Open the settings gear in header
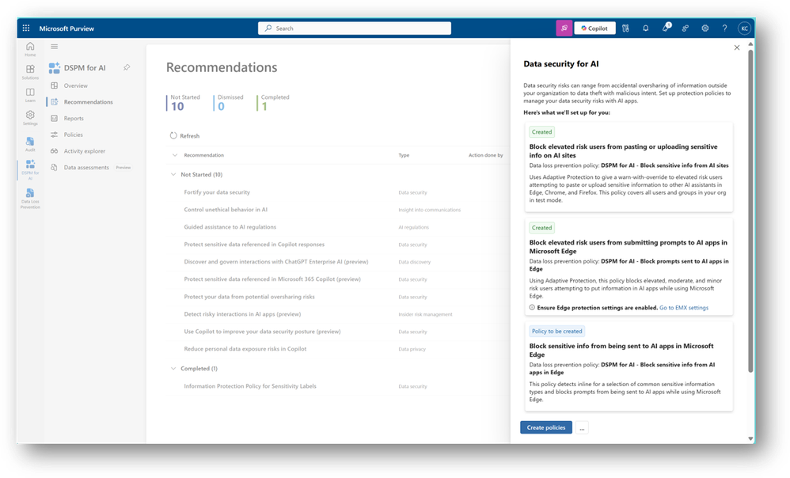Viewport: 790px width, 478px height. (705, 28)
